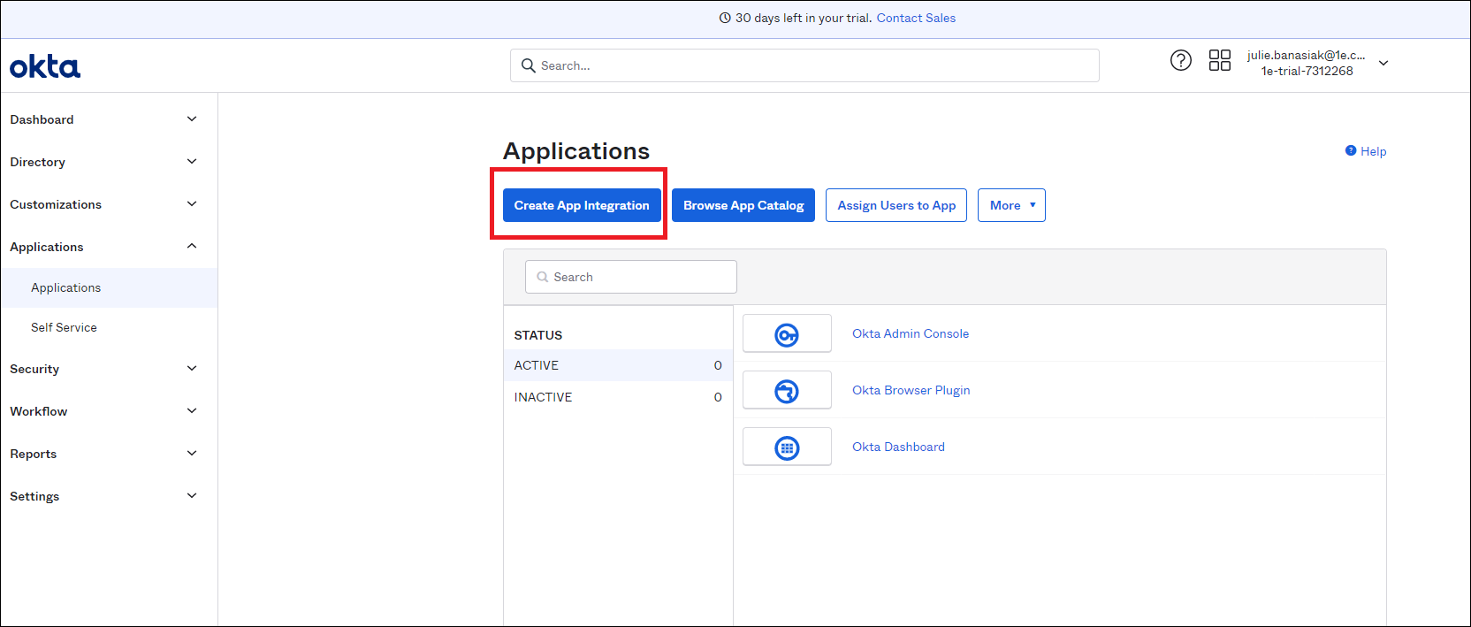Click the applications list Search field
Screen dimensions: 1471x627
(631, 277)
